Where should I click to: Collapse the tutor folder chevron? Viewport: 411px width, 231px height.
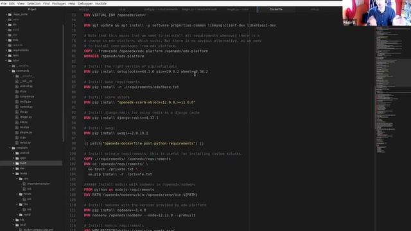[6, 60]
